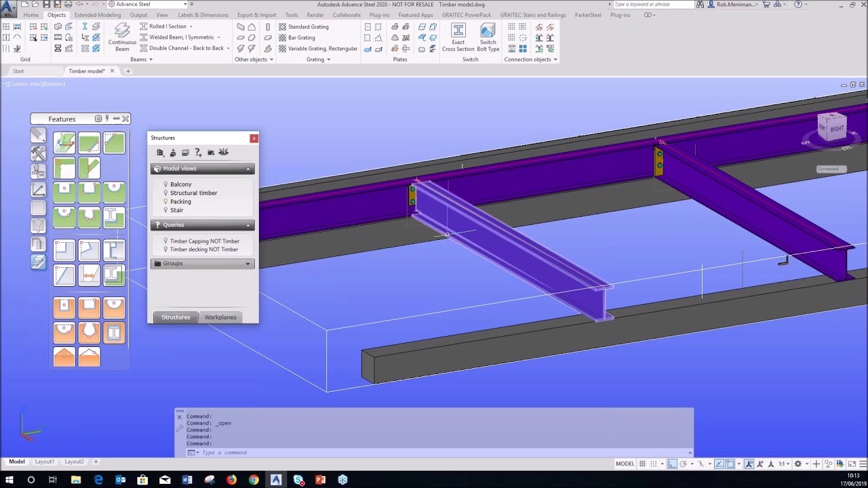Image resolution: width=868 pixels, height=488 pixels.
Task: Open Layout1 tab
Action: (44, 462)
